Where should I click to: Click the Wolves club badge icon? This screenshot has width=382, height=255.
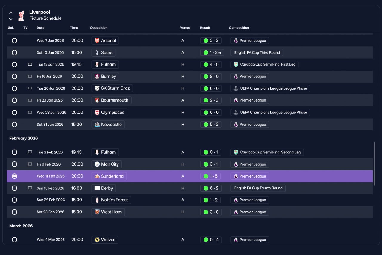(97, 240)
